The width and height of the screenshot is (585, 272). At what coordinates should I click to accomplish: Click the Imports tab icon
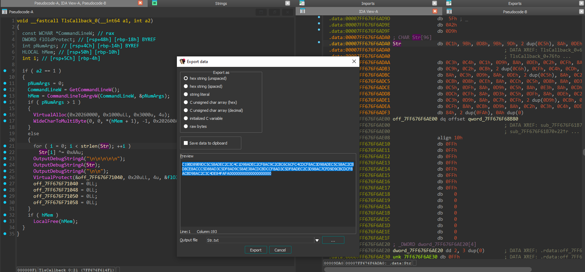coord(302,3)
